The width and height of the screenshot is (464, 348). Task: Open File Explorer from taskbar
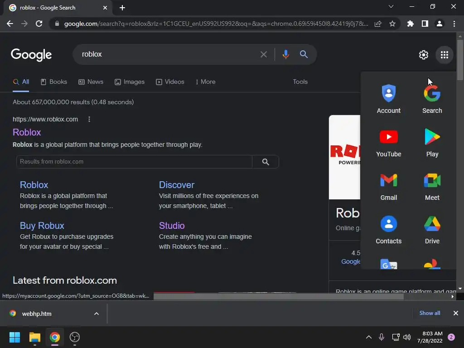tap(34, 337)
